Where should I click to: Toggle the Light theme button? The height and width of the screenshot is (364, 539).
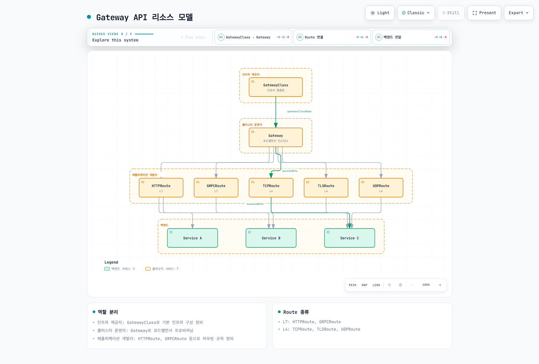pyautogui.click(x=380, y=13)
